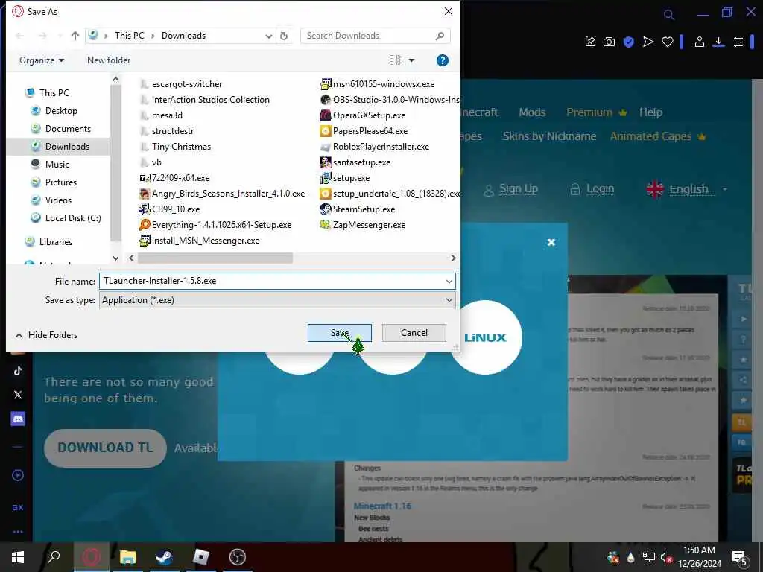Select Libraries in the navigation pane

55,242
